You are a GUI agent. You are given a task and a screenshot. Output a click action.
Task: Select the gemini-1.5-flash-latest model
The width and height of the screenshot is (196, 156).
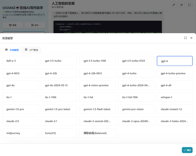point(98,109)
